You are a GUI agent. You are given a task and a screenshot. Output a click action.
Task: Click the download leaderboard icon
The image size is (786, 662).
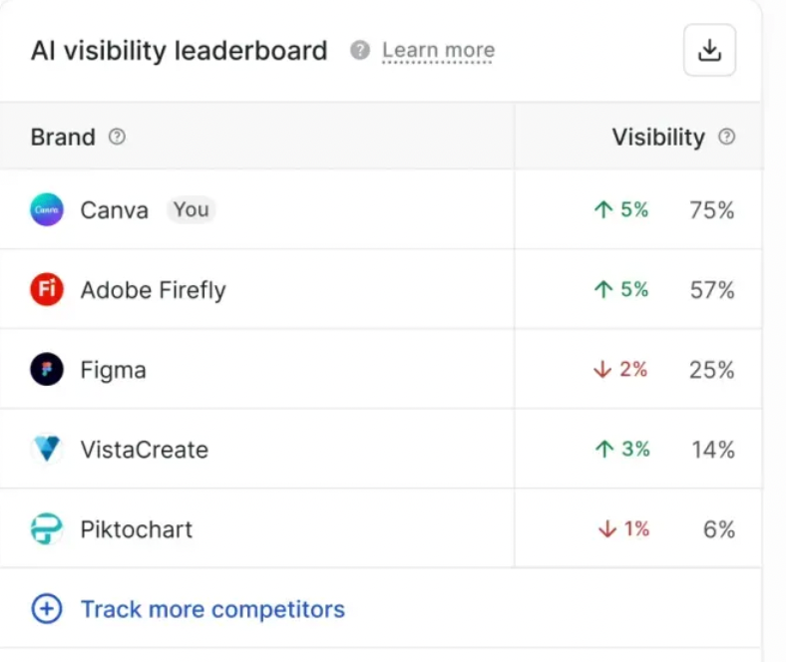(709, 50)
